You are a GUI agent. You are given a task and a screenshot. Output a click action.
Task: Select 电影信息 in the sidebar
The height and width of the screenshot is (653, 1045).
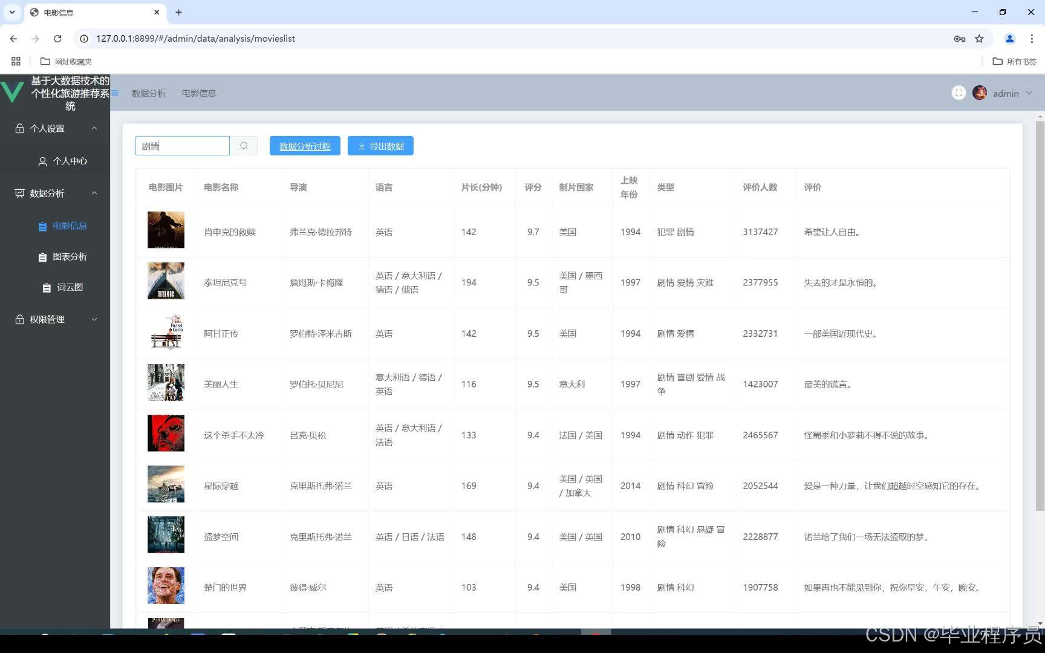pos(62,226)
